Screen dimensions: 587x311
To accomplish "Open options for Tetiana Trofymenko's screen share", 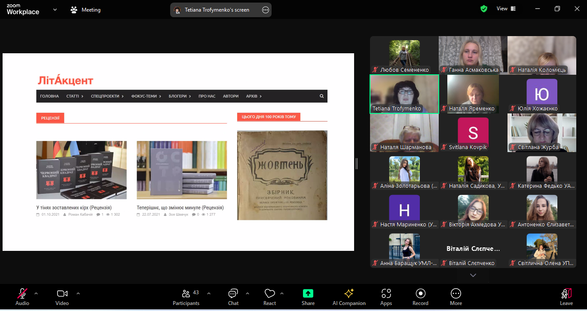I will coord(266,10).
